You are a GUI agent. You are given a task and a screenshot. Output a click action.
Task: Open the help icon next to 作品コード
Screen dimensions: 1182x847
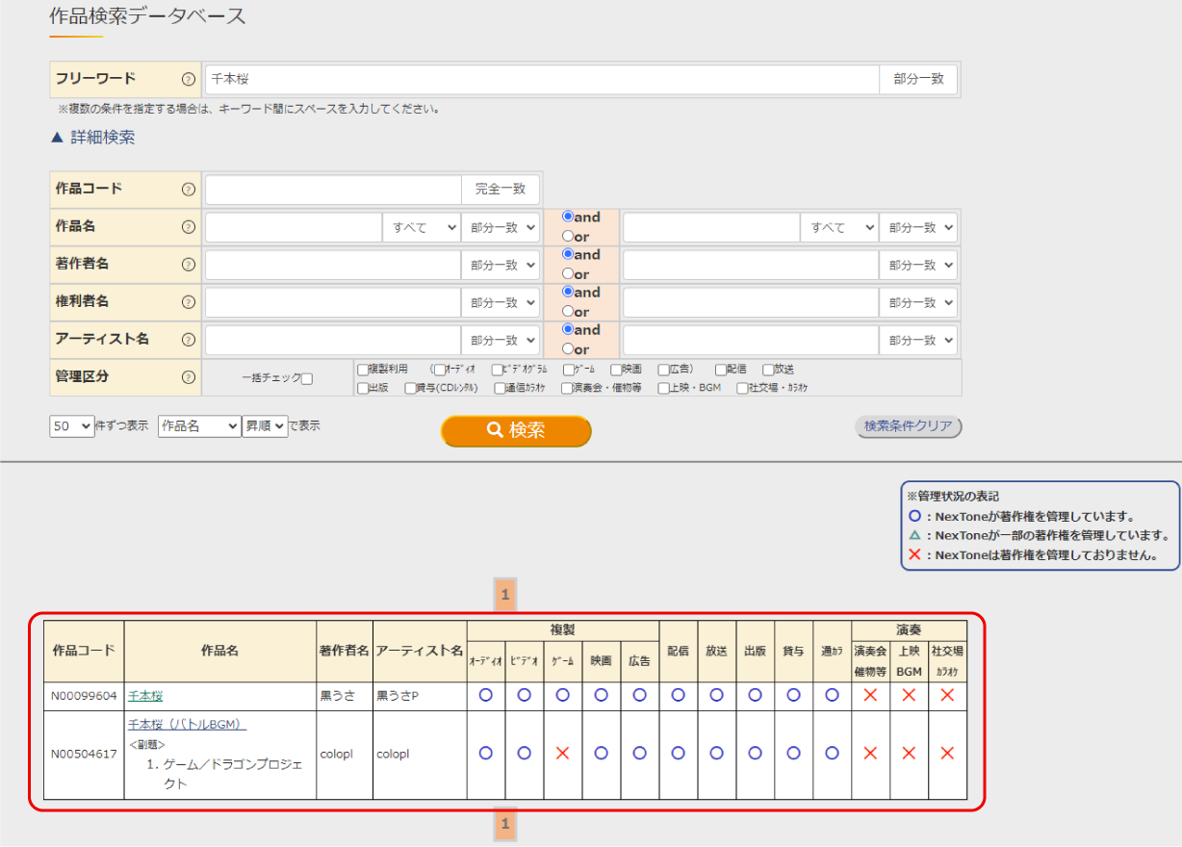189,189
